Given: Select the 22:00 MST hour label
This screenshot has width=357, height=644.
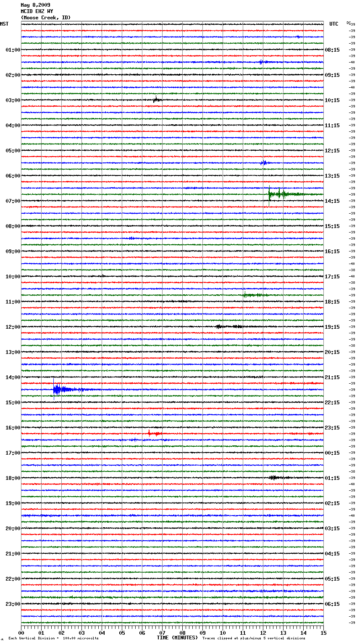Looking at the screenshot, I should click(x=13, y=579).
